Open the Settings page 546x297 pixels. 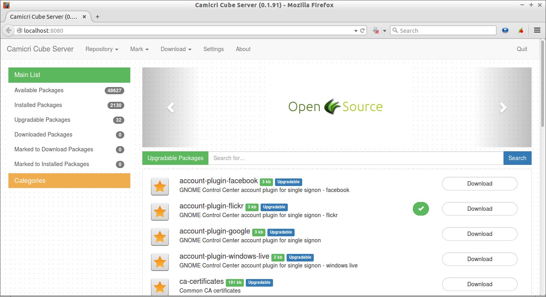pos(213,49)
